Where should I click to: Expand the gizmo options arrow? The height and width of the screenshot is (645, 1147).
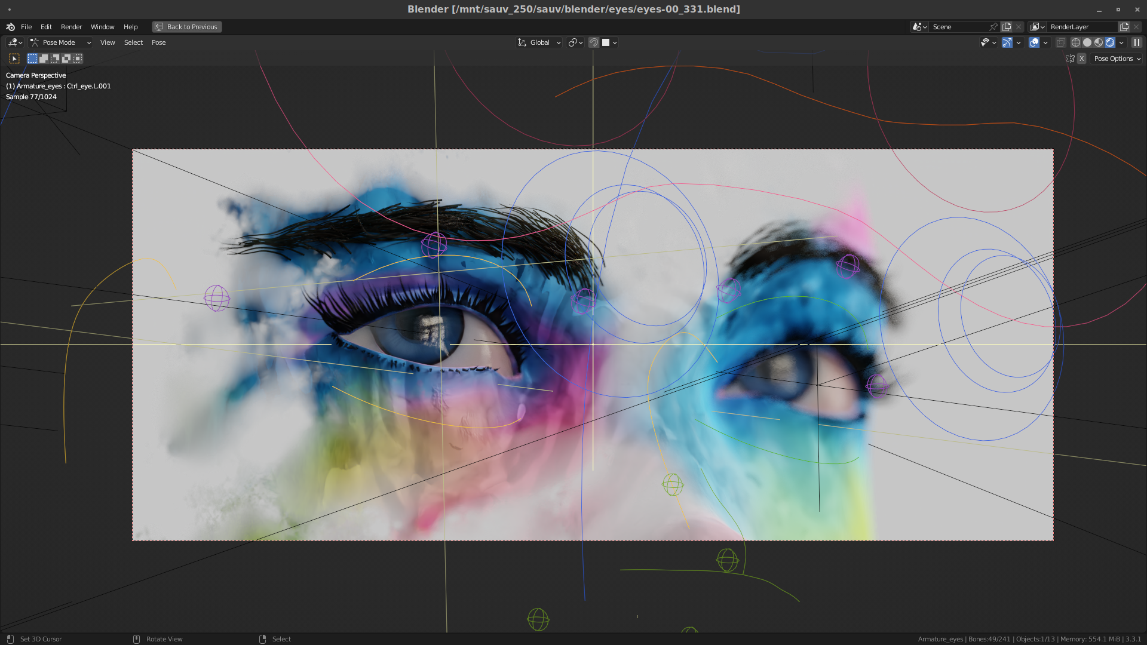pos(1019,42)
